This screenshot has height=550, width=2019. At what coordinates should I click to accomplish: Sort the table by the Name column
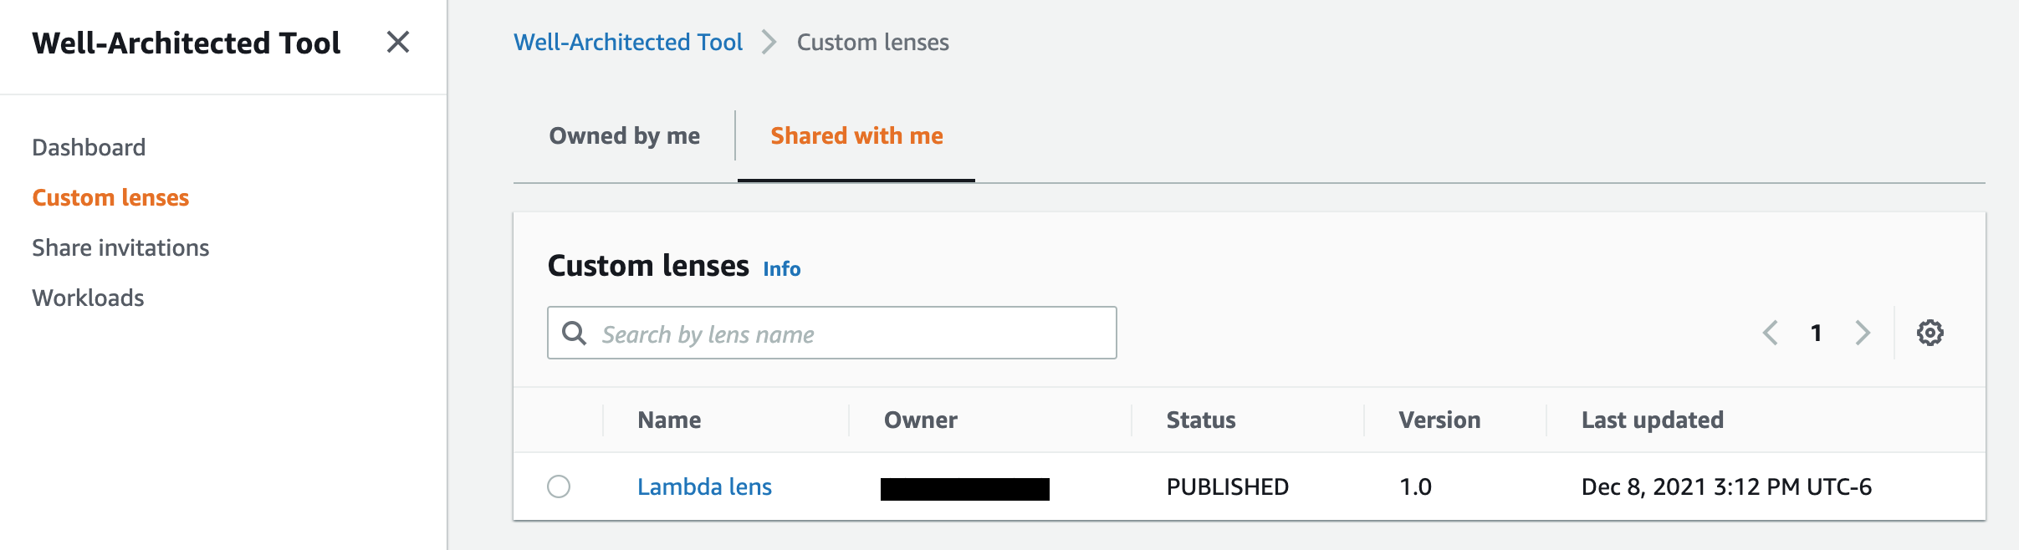click(x=669, y=420)
